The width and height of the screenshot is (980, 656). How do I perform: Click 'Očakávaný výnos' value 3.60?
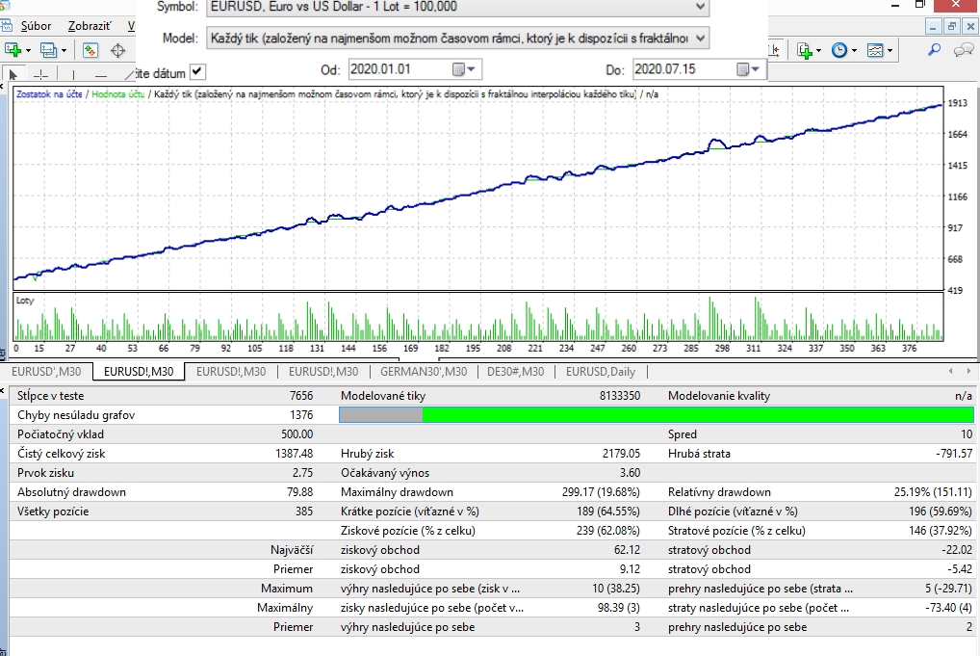pos(630,473)
